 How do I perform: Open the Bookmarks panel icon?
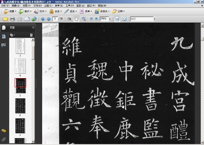coord(4,36)
